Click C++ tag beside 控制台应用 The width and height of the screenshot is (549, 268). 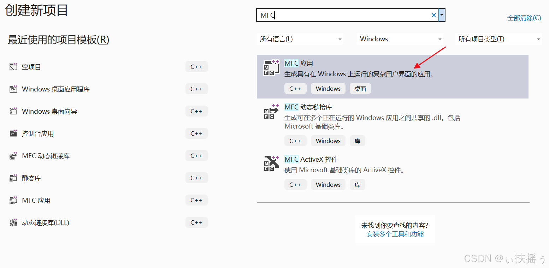196,133
